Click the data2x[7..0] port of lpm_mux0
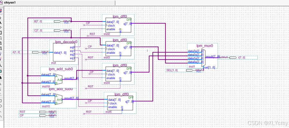The image size is (289, 128). [x=196, y=55]
